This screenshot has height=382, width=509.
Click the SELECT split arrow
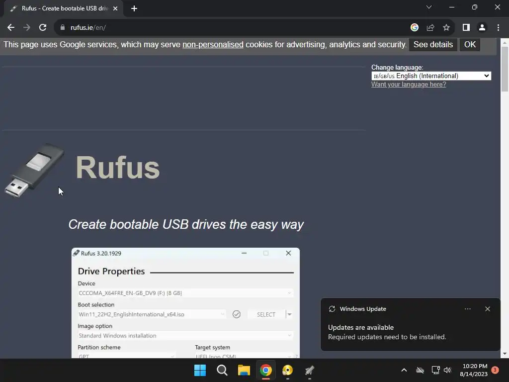click(x=289, y=314)
